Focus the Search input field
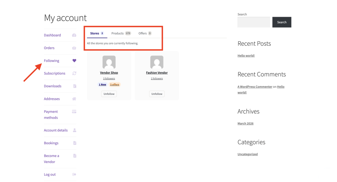This screenshot has width=337, height=182. 254,22
